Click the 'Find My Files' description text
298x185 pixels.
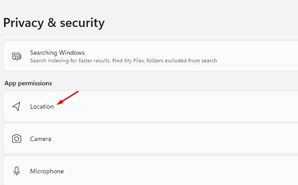[129, 61]
